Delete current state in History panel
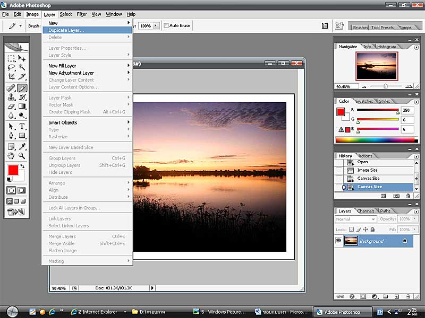 click(x=408, y=196)
